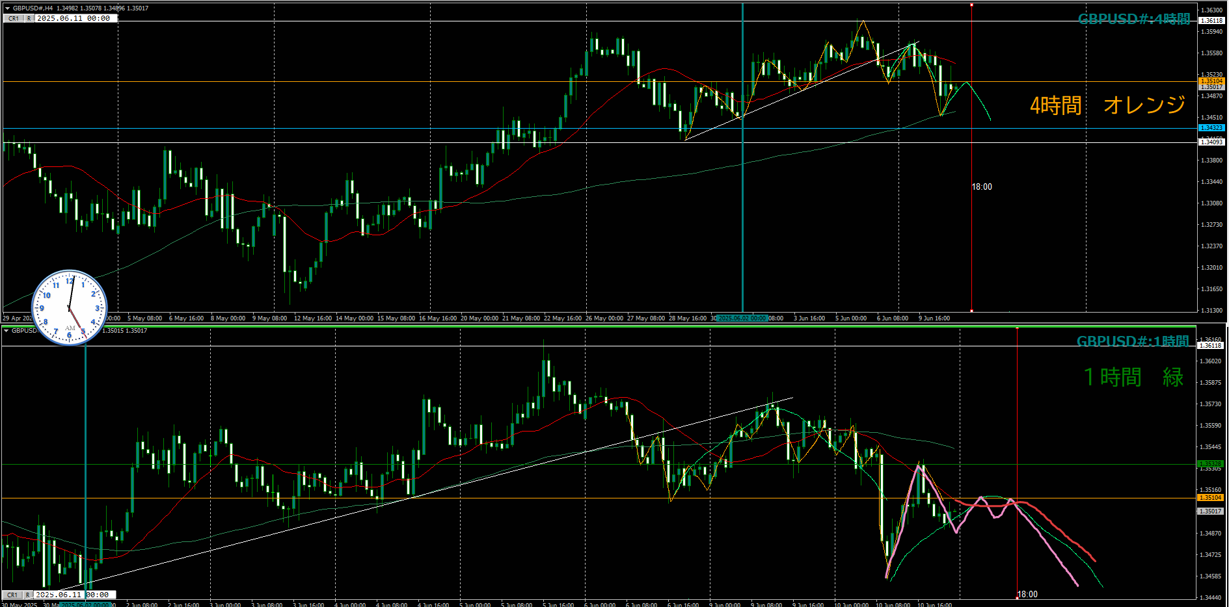Click the '10 Jun 16:00' 1-hour time axis label
Viewport: 1229px width, 607px height.
[934, 604]
